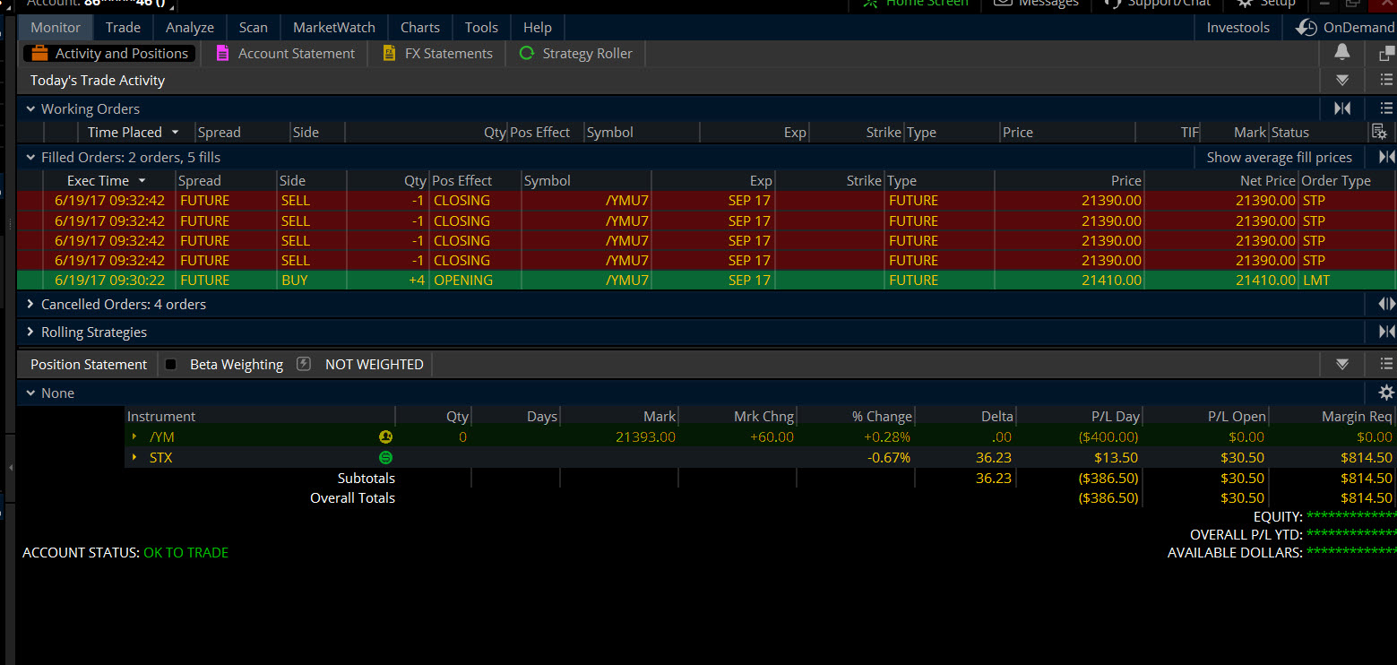
Task: Click the Exec Time sort arrow
Action: coord(142,180)
